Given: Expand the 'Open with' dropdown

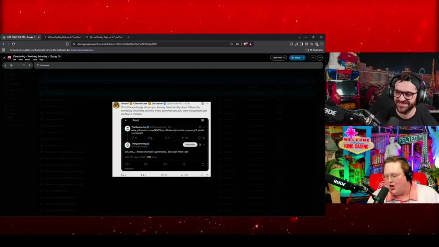Looking at the screenshot, I should click(278, 58).
